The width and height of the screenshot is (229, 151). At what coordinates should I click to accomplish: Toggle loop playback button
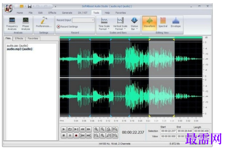(x=70, y=129)
